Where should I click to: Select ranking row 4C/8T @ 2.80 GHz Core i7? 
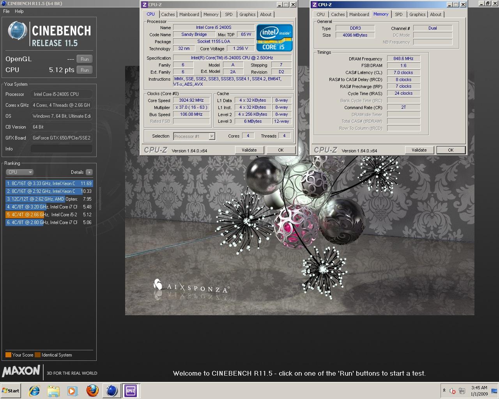(49, 222)
